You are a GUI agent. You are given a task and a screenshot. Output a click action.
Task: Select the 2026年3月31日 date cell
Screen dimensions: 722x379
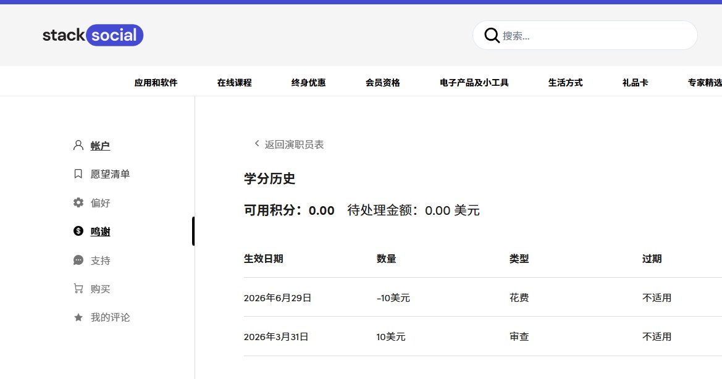coord(276,336)
